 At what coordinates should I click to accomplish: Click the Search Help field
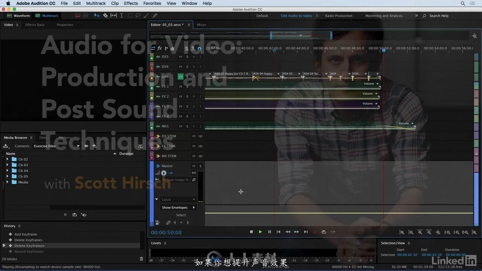(x=439, y=16)
